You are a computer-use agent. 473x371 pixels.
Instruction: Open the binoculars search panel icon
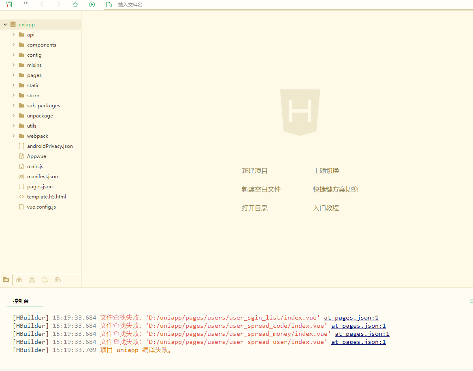point(19,280)
